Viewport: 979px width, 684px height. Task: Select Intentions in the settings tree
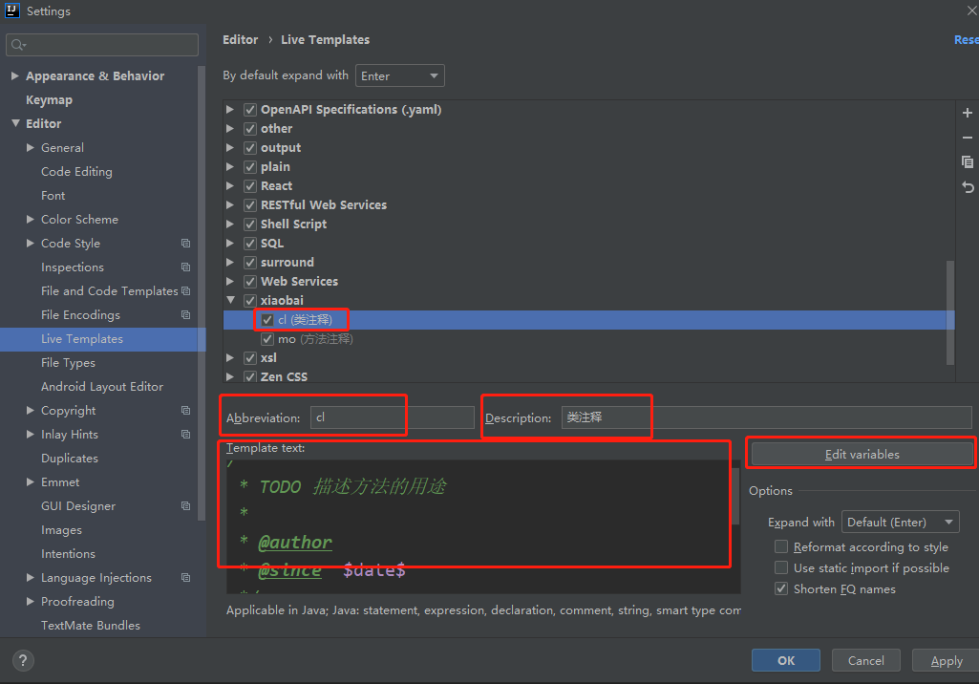(x=68, y=554)
